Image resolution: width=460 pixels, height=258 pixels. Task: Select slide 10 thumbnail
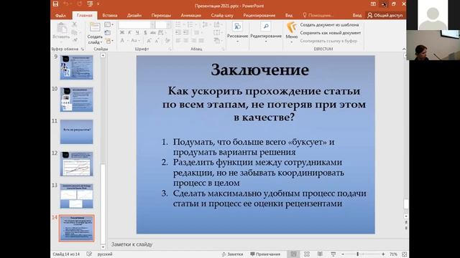[x=77, y=100]
